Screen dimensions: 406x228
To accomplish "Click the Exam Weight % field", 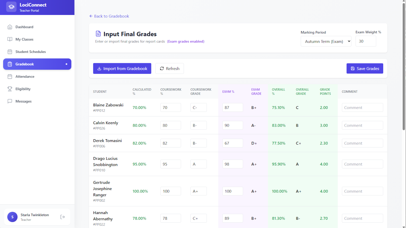I will (x=365, y=41).
